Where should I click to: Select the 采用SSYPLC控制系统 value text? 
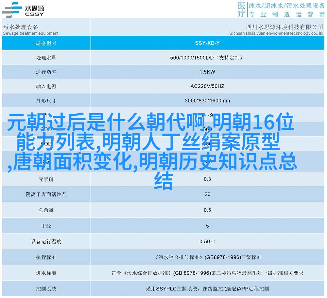click(x=207, y=289)
